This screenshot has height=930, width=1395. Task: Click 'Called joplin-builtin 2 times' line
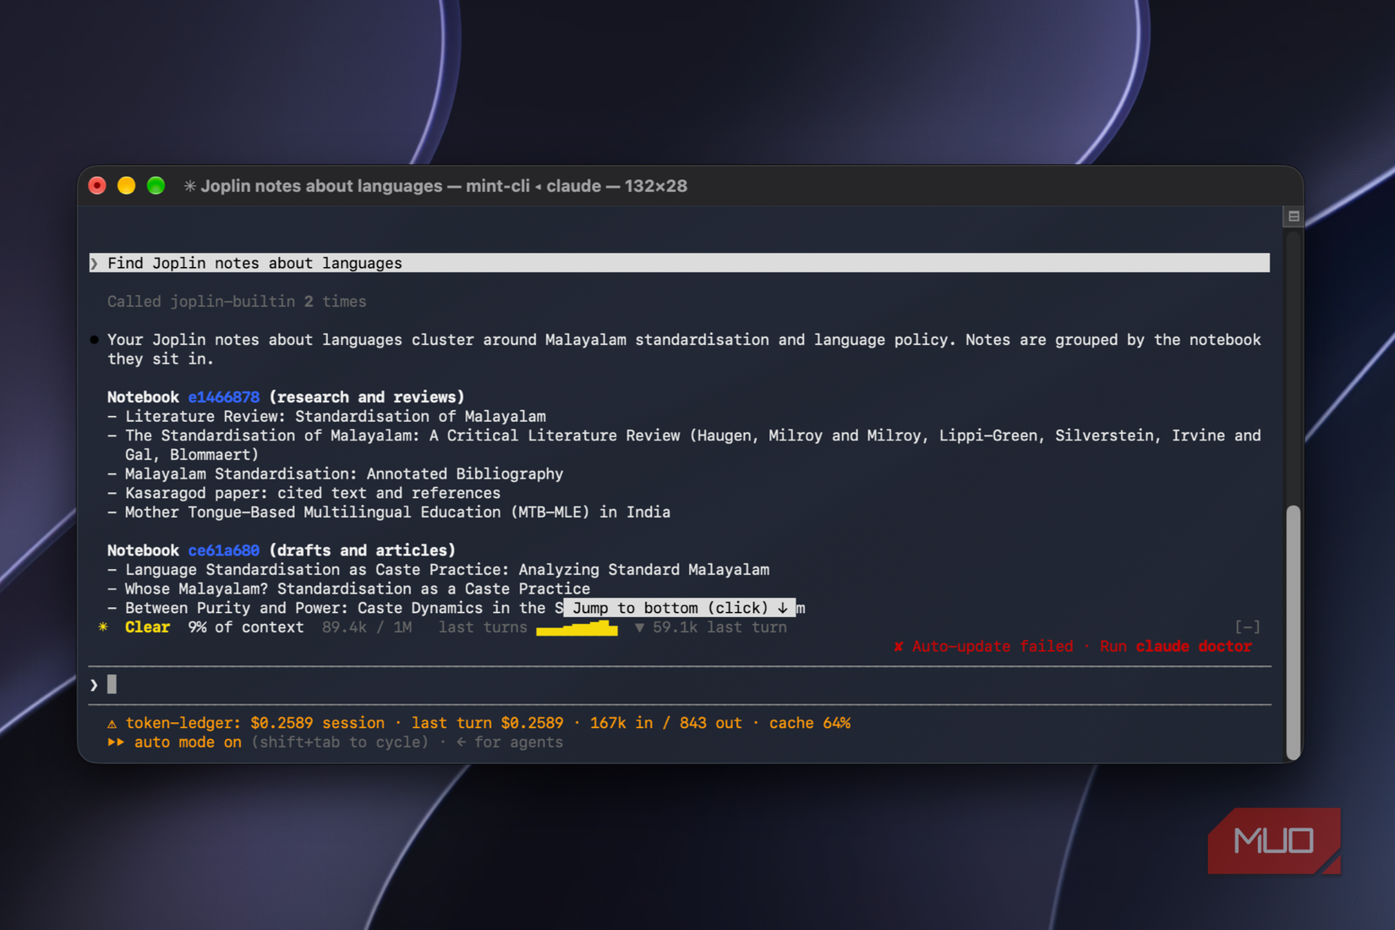(237, 302)
